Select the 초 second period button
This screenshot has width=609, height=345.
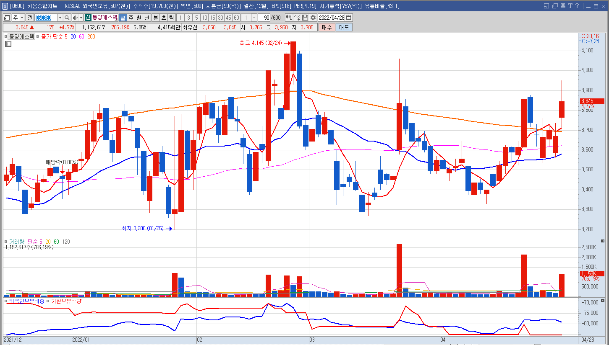(163, 18)
